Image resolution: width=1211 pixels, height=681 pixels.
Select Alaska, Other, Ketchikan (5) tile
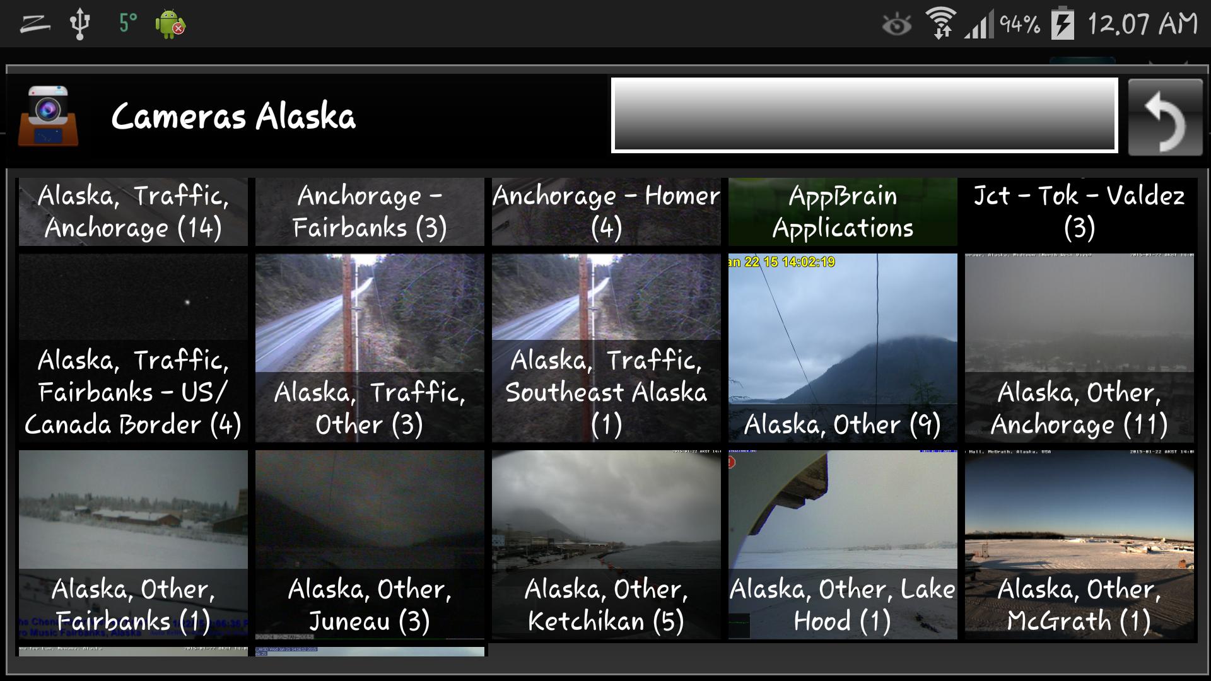tap(606, 545)
